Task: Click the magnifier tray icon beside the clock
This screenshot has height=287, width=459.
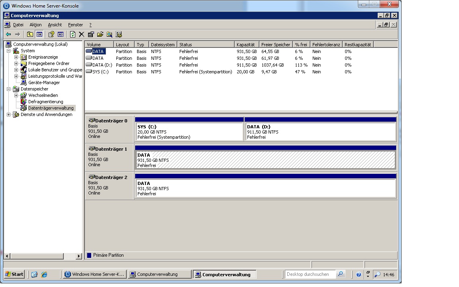Action: click(x=378, y=274)
